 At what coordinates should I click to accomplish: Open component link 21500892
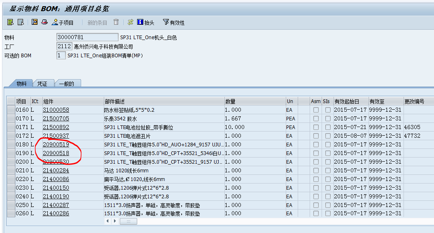click(x=56, y=127)
